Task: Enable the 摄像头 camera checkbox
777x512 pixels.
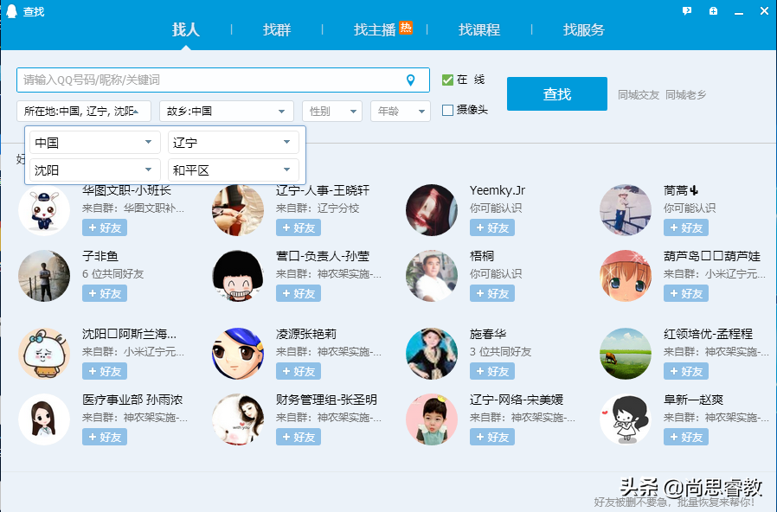Action: coord(447,110)
